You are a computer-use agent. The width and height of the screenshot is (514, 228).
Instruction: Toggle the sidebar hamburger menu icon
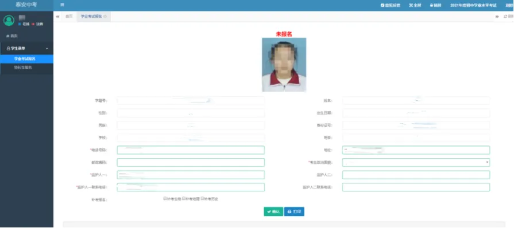click(62, 5)
